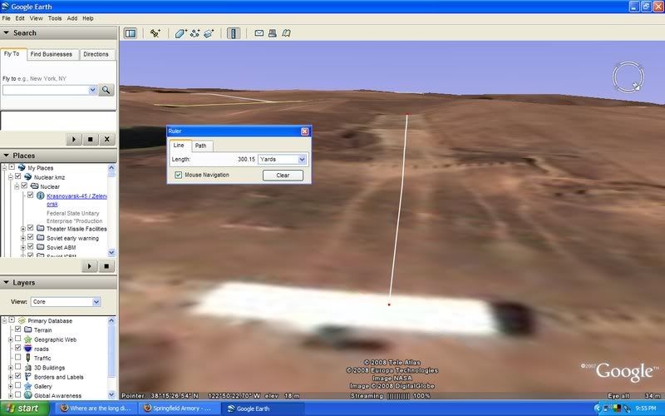
Task: Click the Geographic Web star icon
Action: pos(28,339)
